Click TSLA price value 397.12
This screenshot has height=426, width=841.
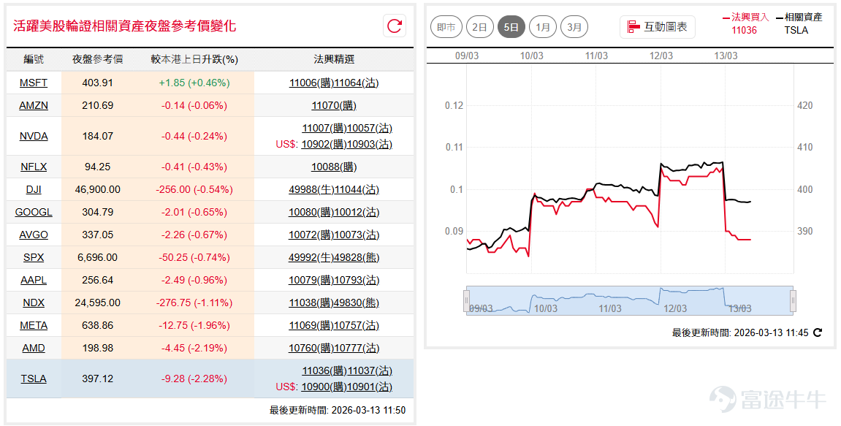98,379
